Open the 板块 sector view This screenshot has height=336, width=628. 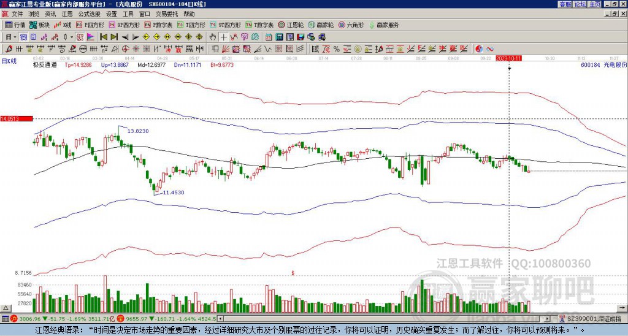coord(39,25)
